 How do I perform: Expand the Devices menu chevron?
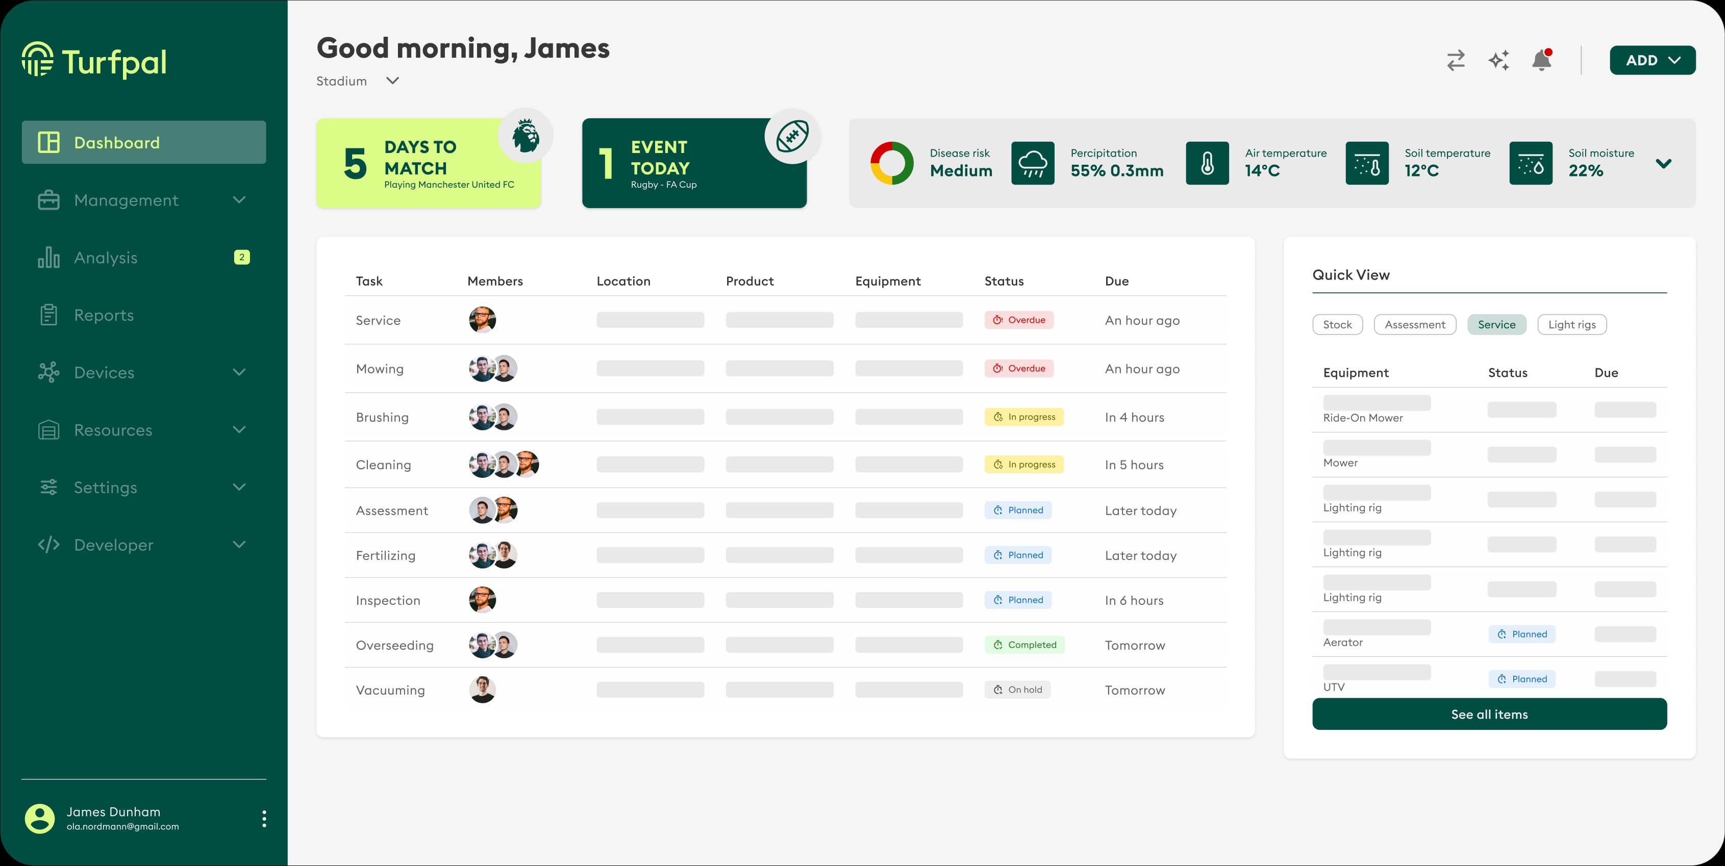(x=239, y=371)
